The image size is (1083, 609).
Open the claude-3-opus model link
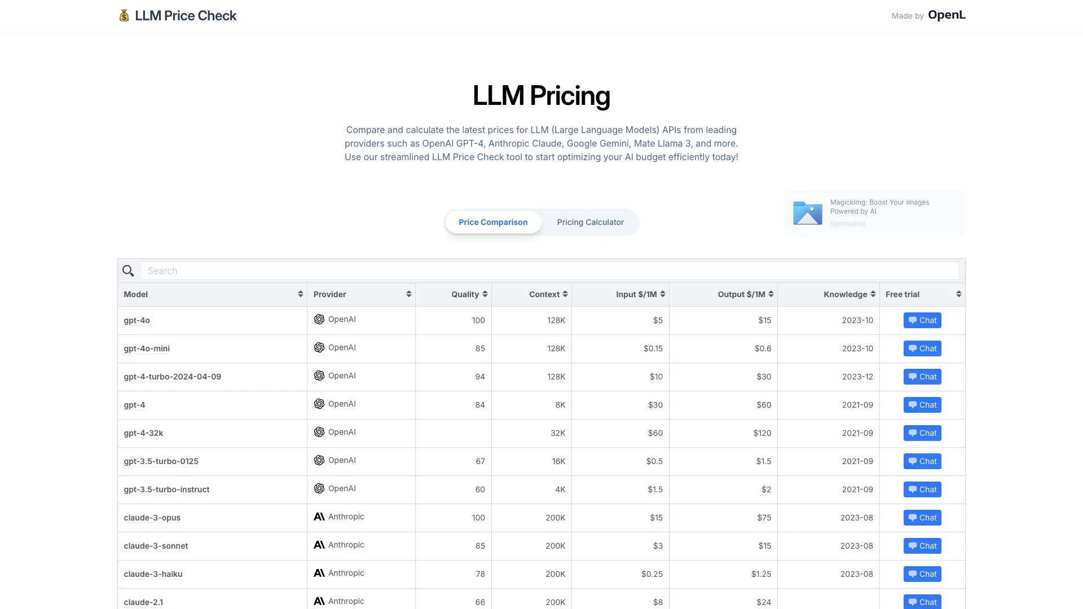[x=152, y=518]
